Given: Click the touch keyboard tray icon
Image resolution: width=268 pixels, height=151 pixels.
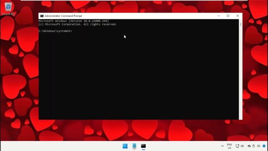Looking at the screenshot, I should click(x=259, y=146).
